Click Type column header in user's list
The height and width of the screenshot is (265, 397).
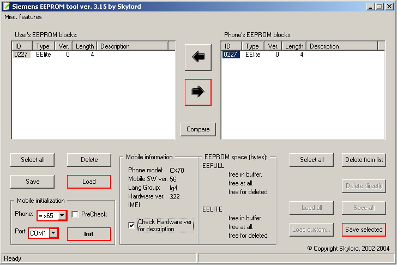click(44, 46)
